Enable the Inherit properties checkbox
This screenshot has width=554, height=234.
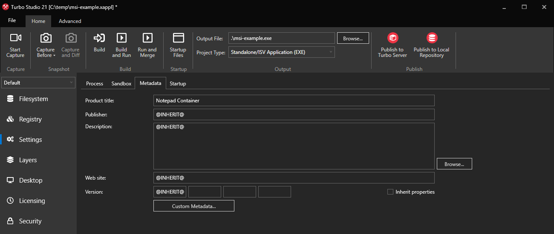[390, 192]
